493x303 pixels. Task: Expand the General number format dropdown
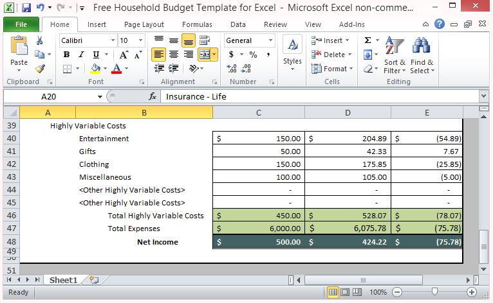pos(270,40)
